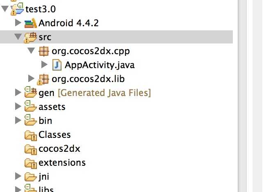Expand the org.cocos2dx.lib package
This screenshot has height=192, width=264.
pyautogui.click(x=31, y=78)
